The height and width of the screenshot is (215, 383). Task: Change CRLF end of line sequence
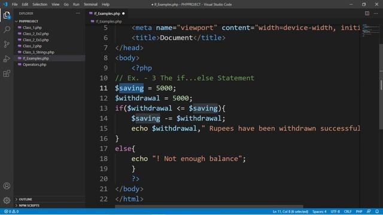(x=347, y=211)
